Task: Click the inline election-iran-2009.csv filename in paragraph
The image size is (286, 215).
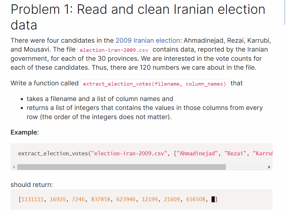Action: 114,50
